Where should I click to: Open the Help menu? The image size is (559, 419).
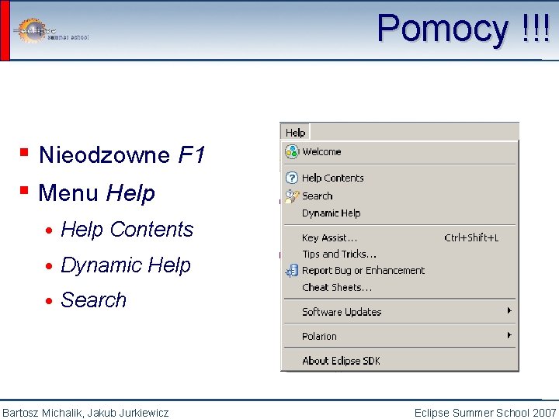point(295,133)
